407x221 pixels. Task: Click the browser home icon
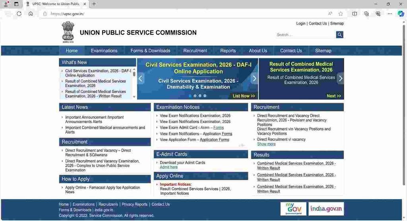(31, 14)
